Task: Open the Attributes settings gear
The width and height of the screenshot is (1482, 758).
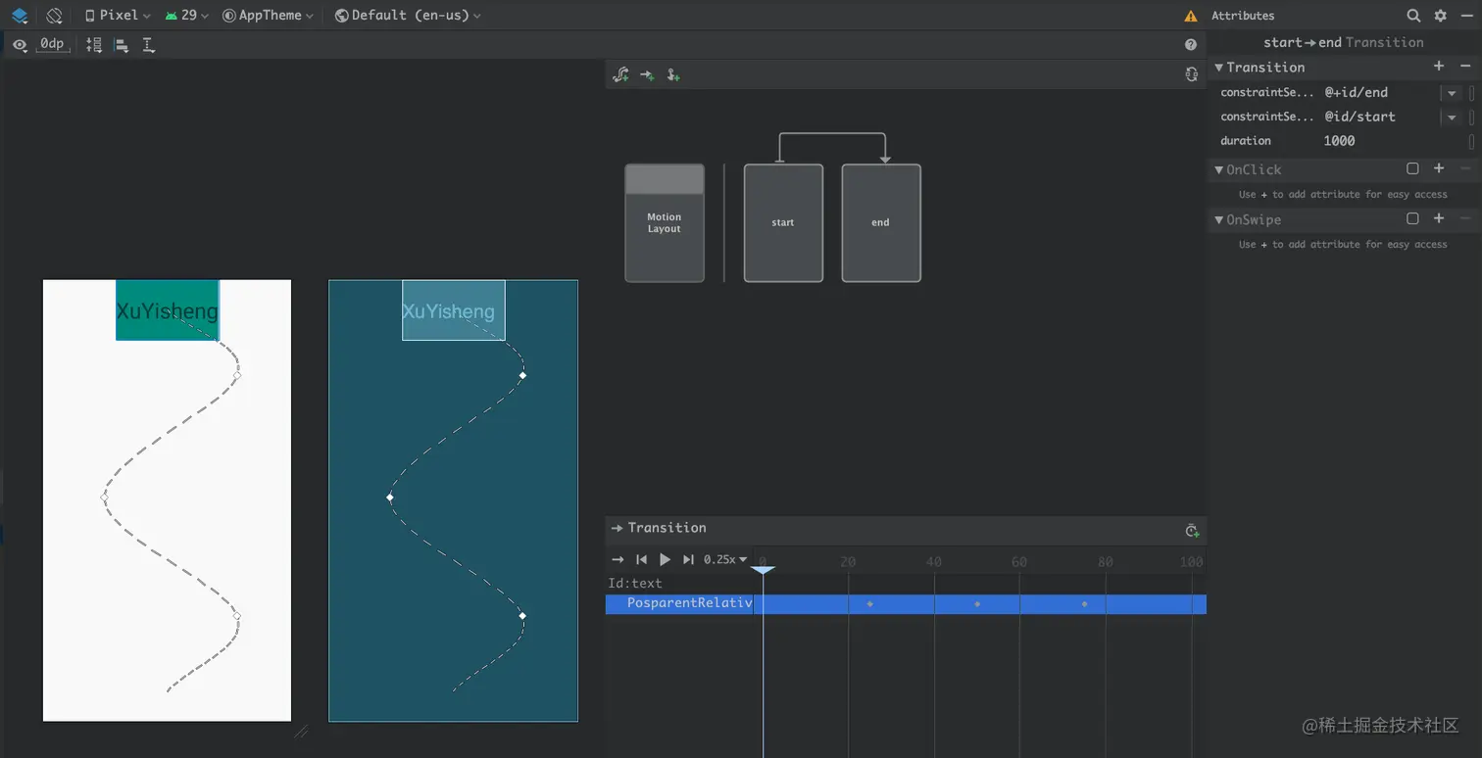Action: point(1440,16)
